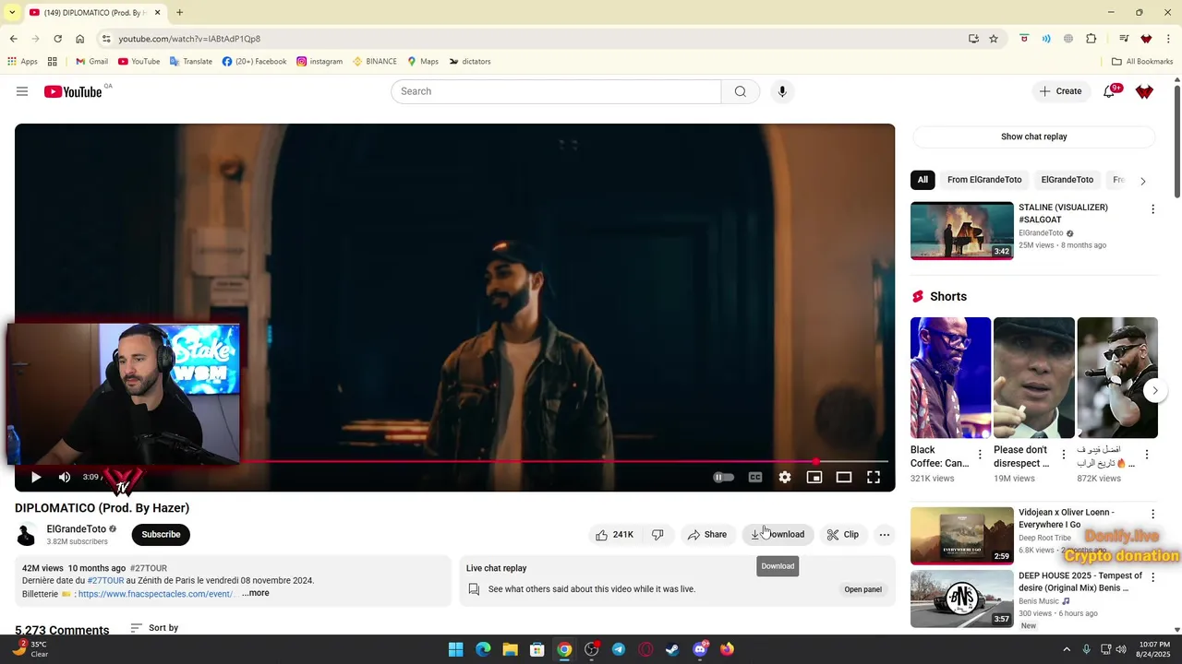This screenshot has width=1182, height=664.
Task: Enter full screen mode
Action: [874, 477]
